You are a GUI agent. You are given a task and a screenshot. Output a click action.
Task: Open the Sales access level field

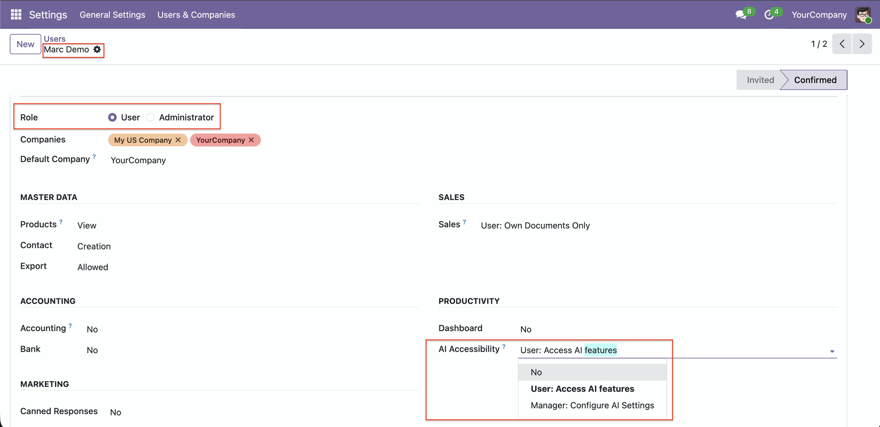535,226
